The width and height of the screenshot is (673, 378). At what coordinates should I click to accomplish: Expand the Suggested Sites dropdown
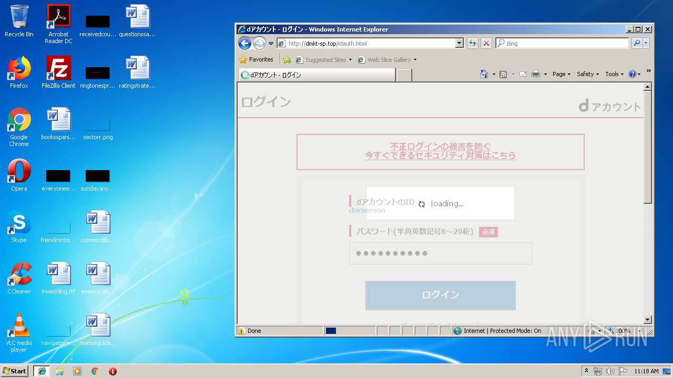(x=350, y=60)
